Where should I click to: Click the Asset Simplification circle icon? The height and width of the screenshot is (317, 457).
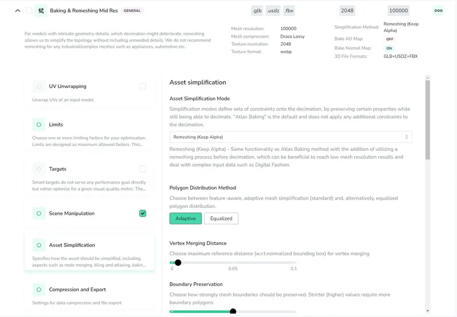[39, 245]
